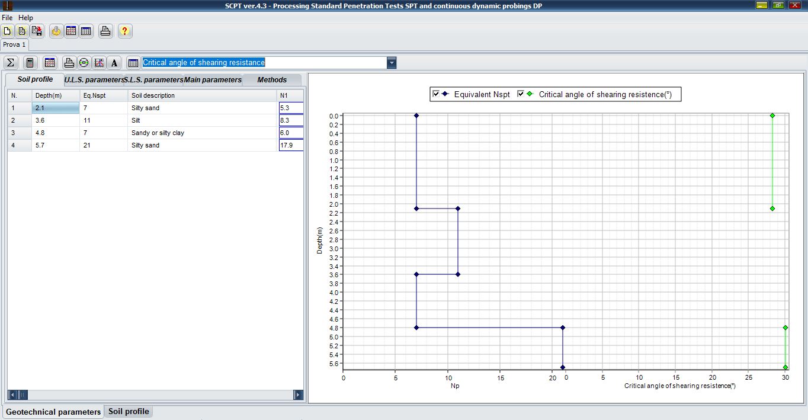Click the Sigma summation icon

pyautogui.click(x=11, y=63)
